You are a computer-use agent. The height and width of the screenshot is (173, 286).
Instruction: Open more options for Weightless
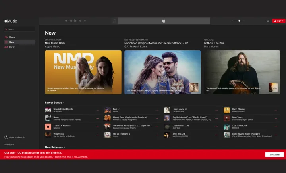click(x=97, y=135)
